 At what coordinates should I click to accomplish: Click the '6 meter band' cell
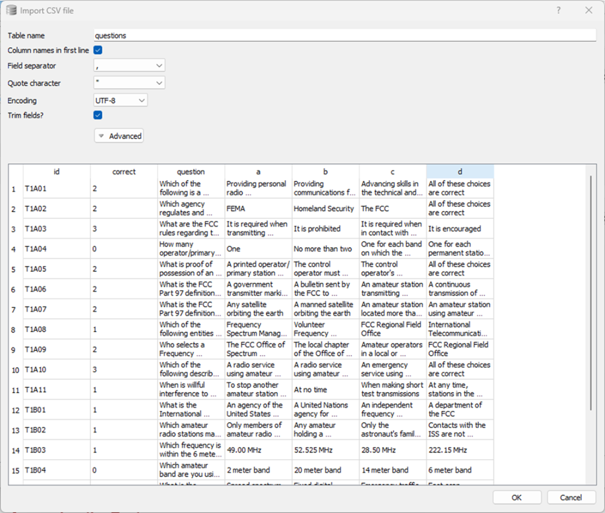tap(460, 470)
